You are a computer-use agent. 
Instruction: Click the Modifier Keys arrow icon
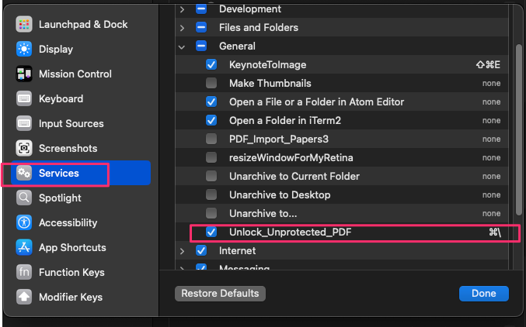pos(24,297)
